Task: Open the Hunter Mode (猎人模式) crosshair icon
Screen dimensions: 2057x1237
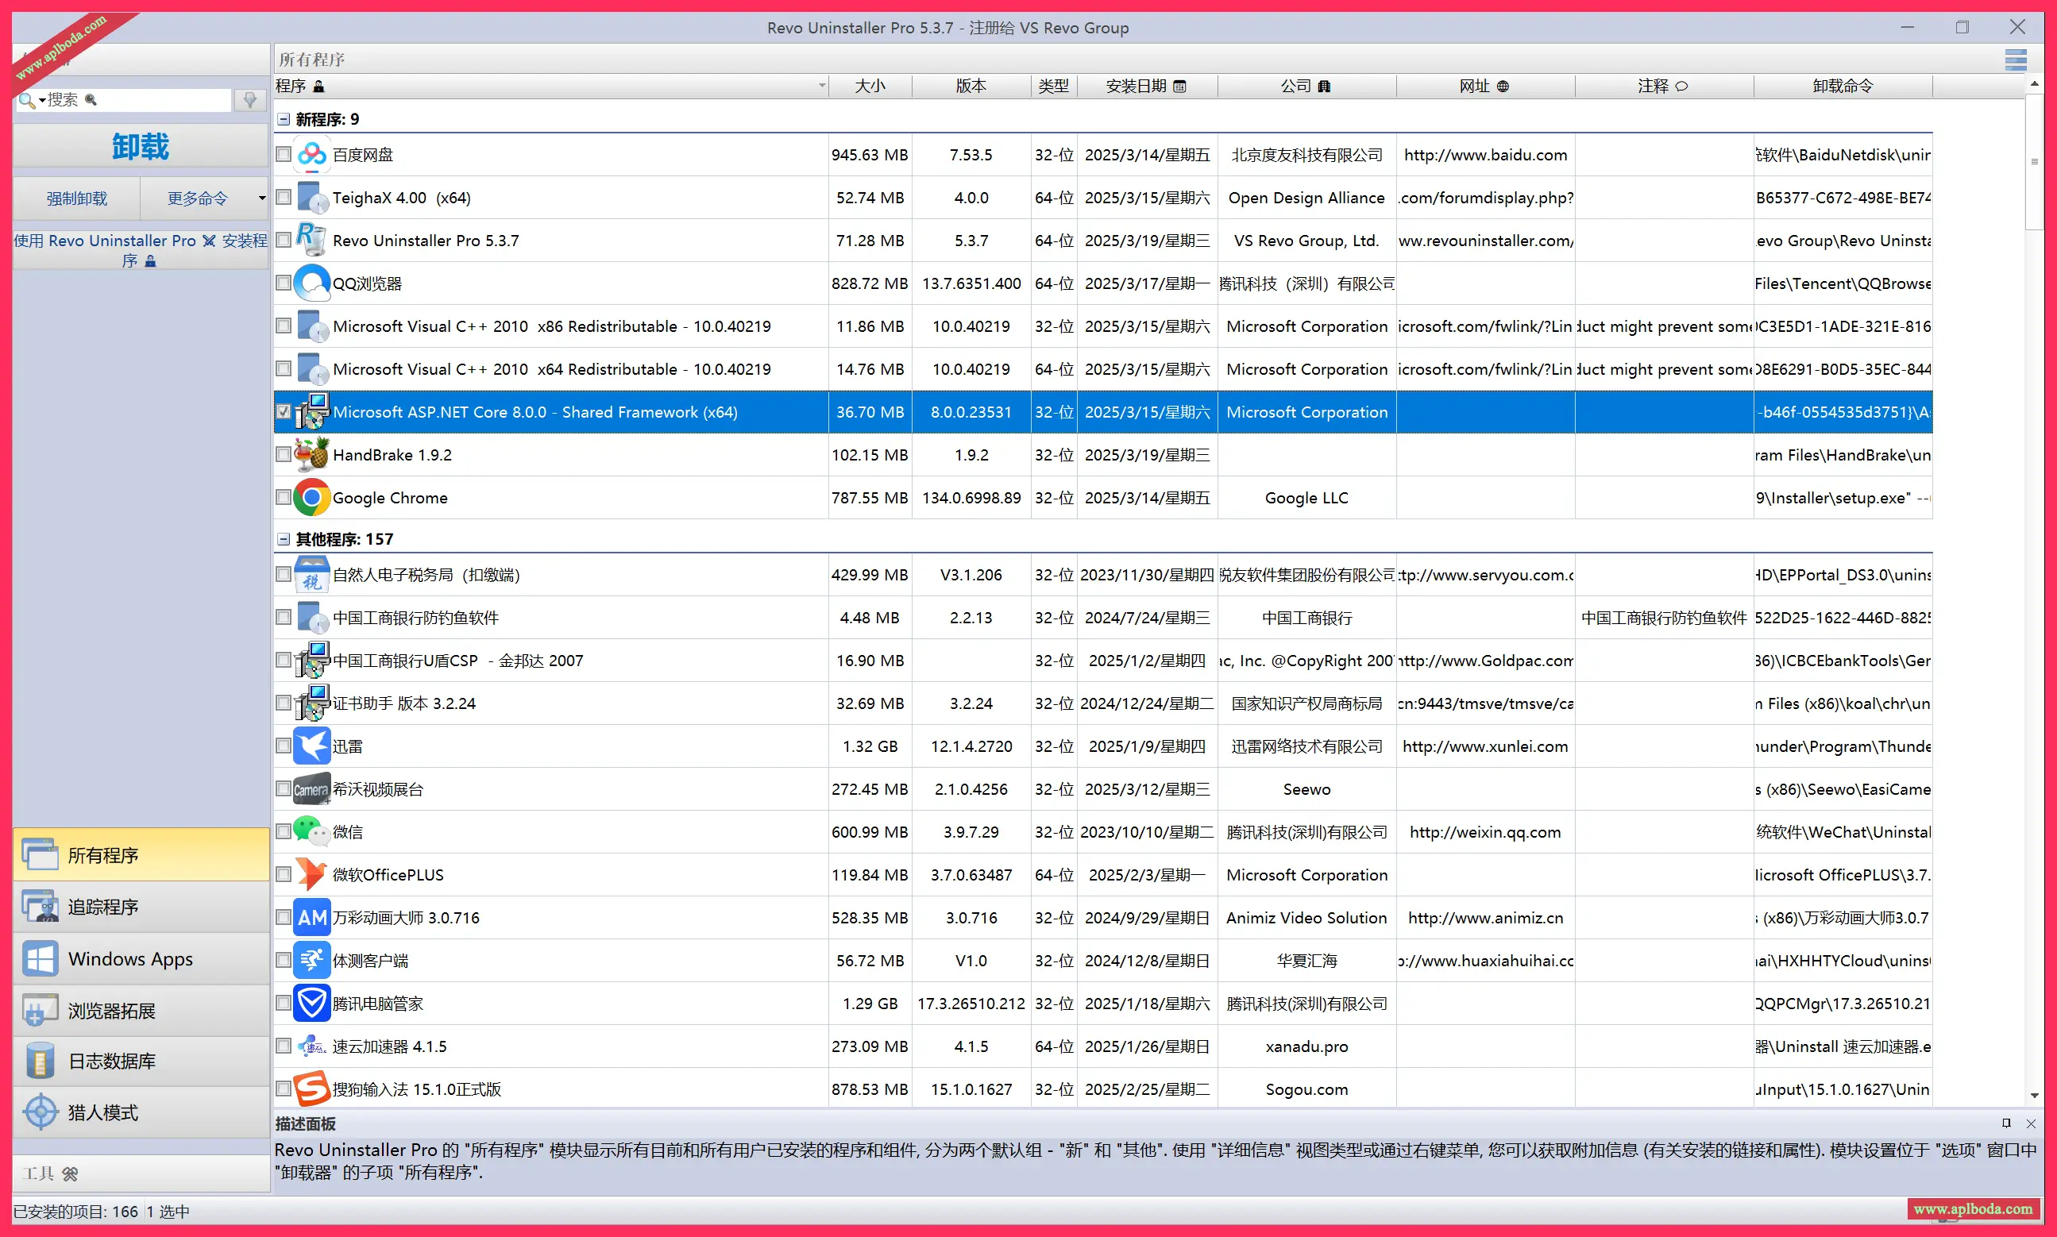Action: tap(40, 1112)
